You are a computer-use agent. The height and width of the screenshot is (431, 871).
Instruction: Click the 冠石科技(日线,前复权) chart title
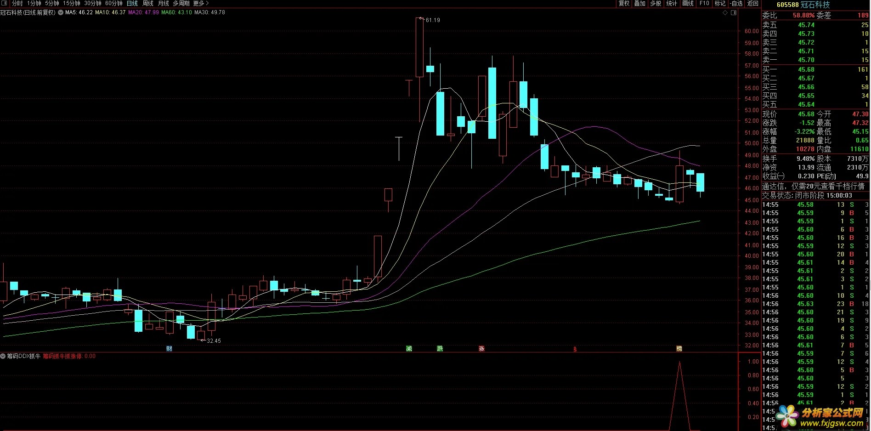point(28,12)
